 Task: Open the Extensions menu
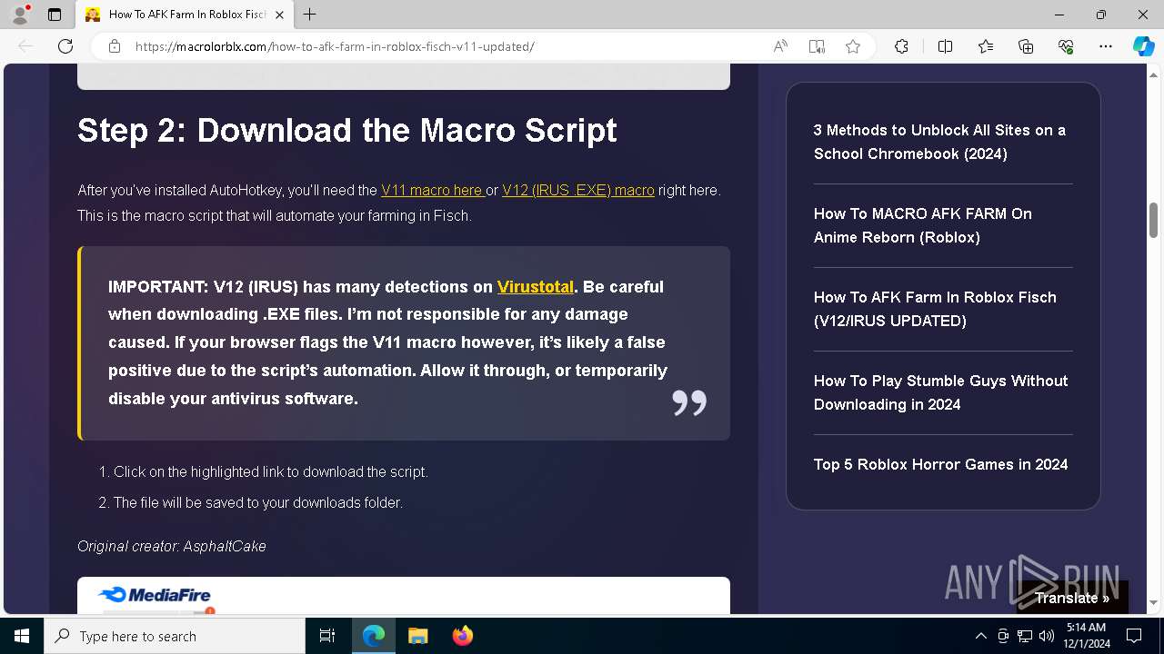point(901,46)
